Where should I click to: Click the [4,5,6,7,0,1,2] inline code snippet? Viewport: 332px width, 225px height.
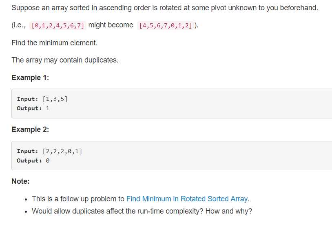166,25
